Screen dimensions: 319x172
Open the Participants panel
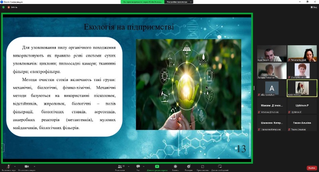click(x=120, y=168)
